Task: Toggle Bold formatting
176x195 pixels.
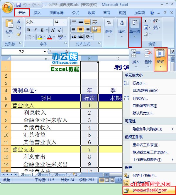Action: [x=29, y=30]
